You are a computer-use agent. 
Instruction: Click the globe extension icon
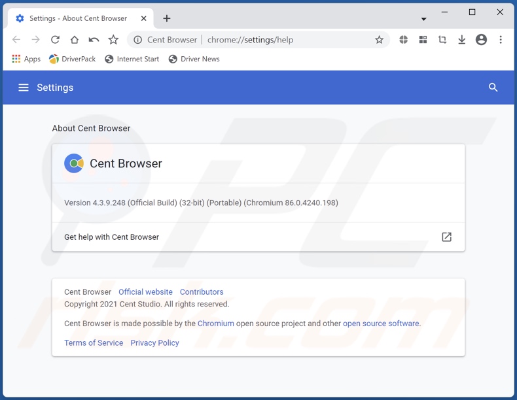403,40
